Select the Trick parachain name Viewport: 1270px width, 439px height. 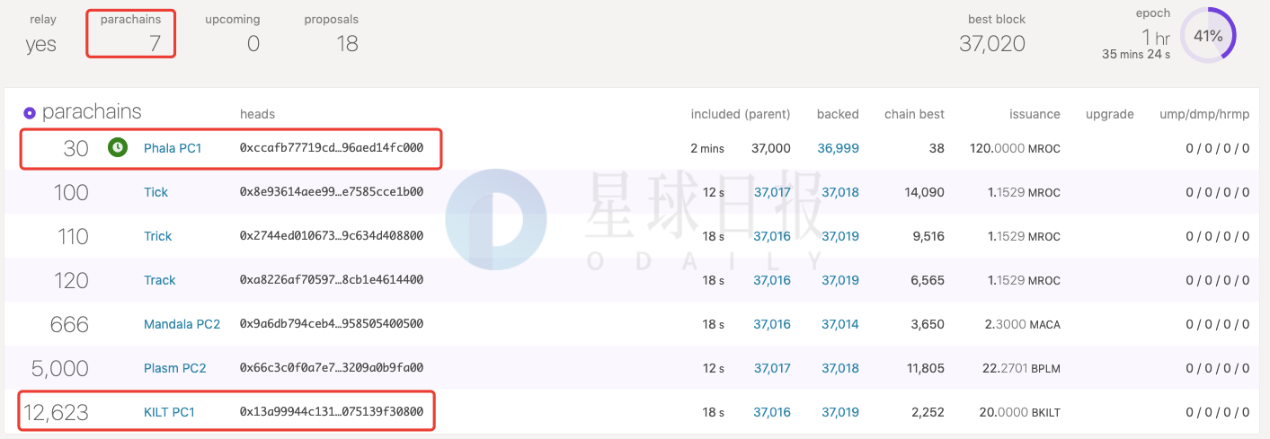(x=157, y=236)
